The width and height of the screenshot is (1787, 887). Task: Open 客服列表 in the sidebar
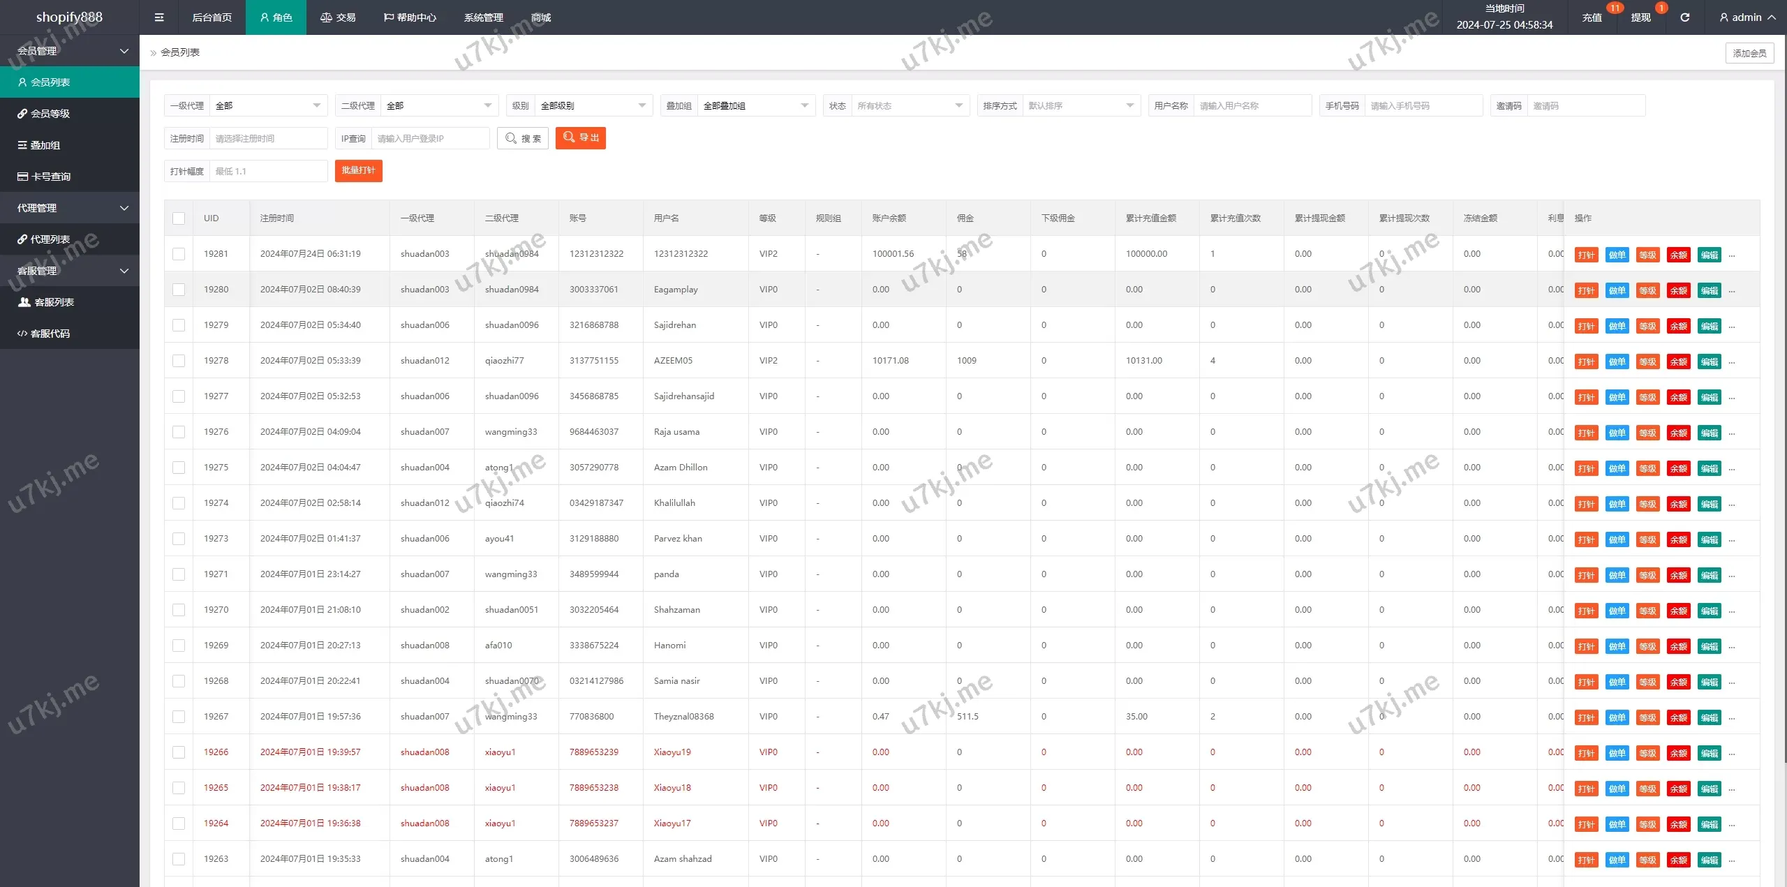(x=54, y=302)
